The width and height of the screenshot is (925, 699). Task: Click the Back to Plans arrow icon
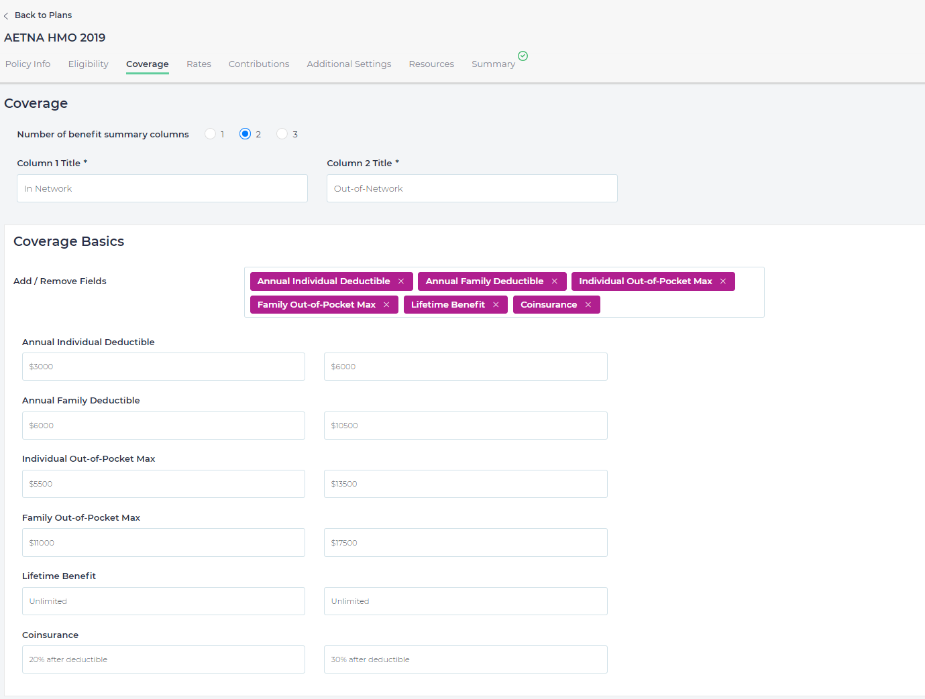tap(7, 15)
